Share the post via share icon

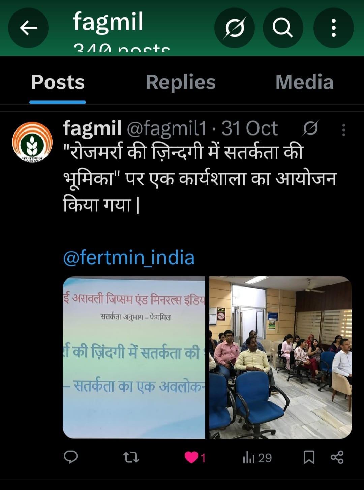pos(337,457)
